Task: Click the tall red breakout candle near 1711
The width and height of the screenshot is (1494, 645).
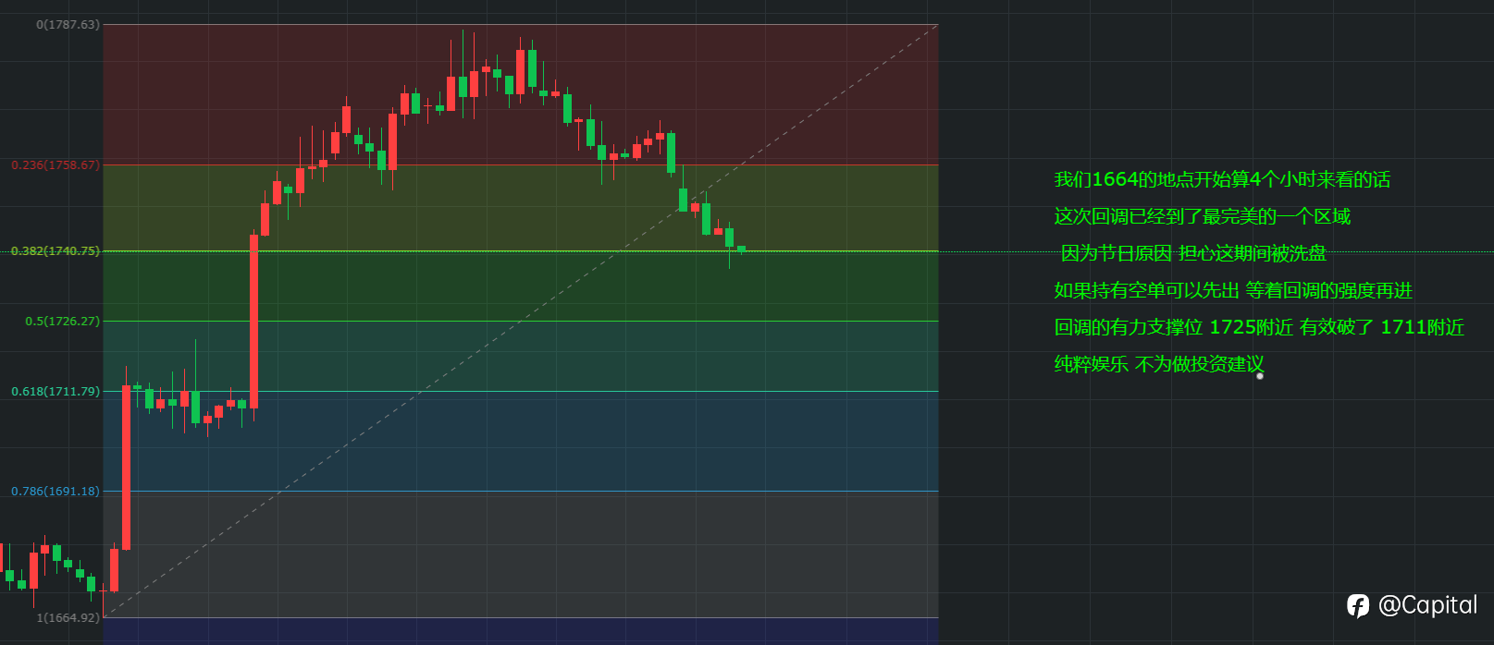Action: [x=253, y=322]
